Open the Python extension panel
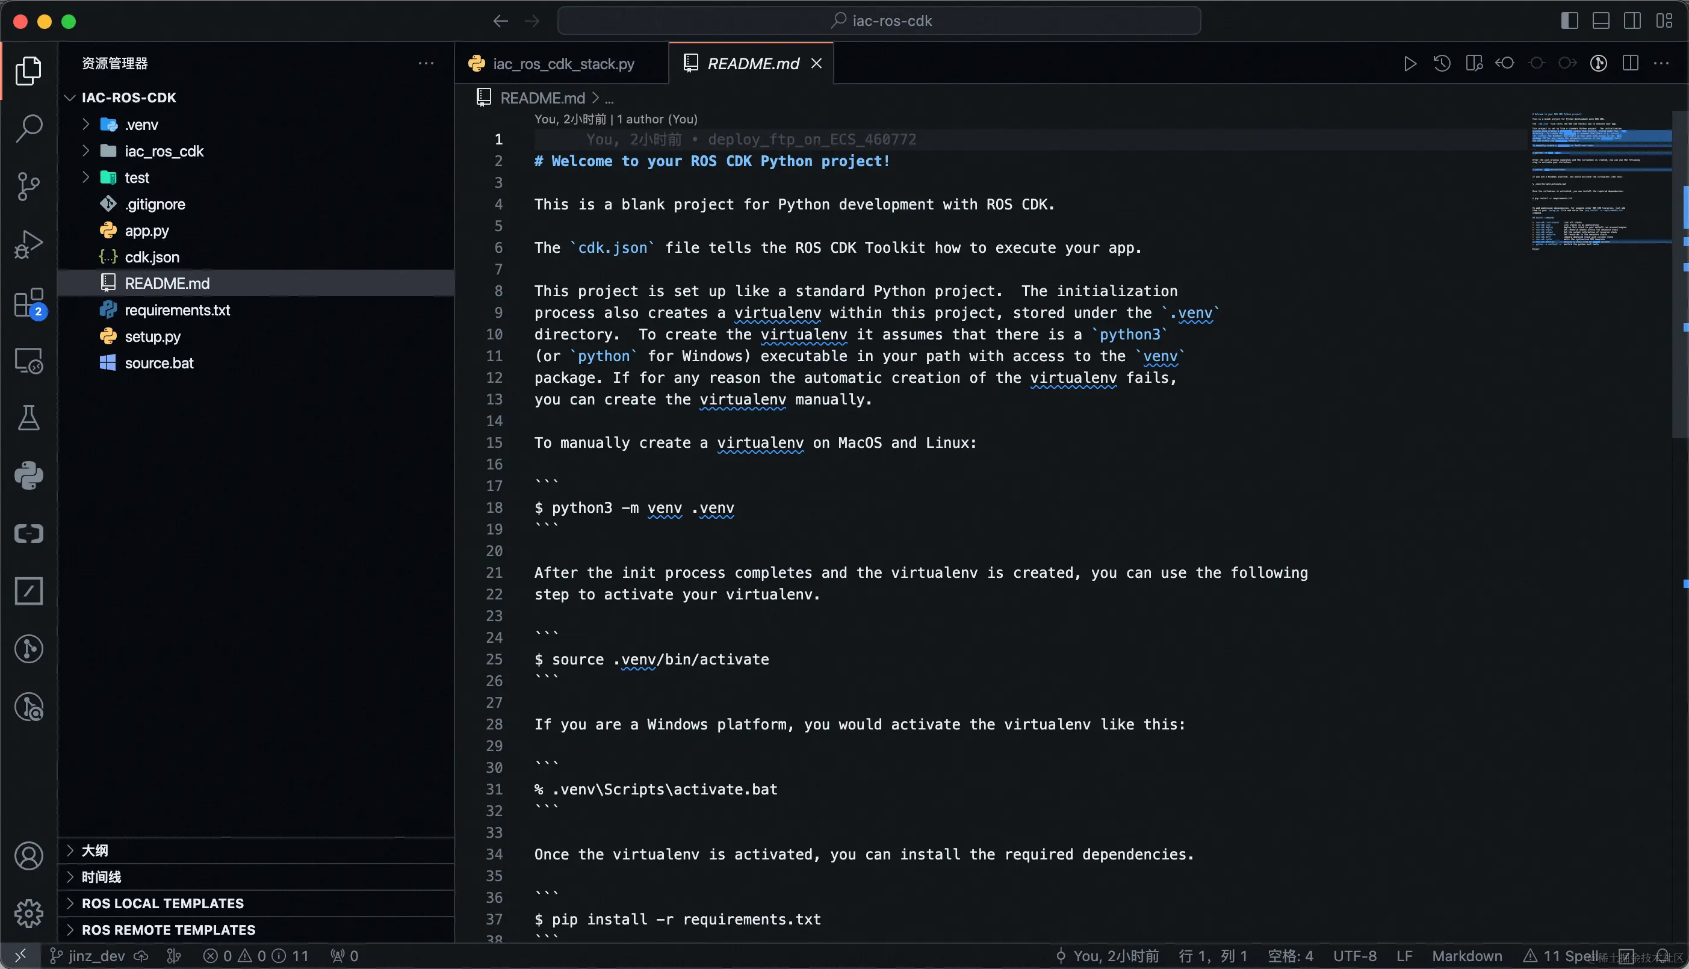The width and height of the screenshot is (1689, 969). click(29, 476)
